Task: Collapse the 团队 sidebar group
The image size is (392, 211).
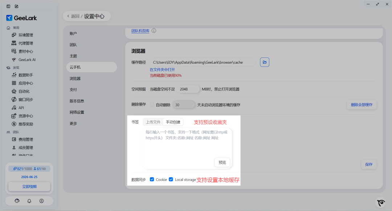Action: click(x=13, y=132)
